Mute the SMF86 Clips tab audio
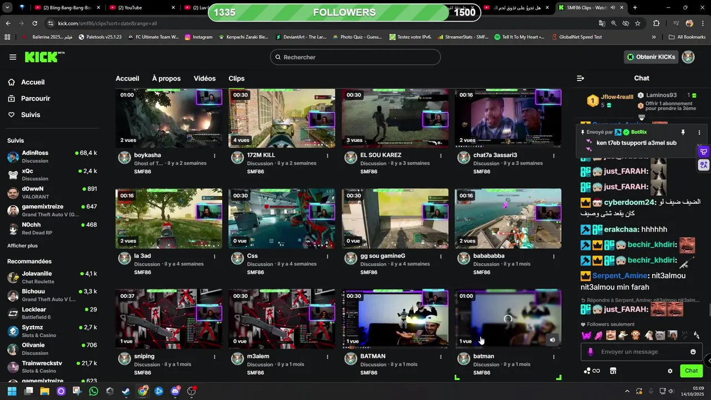Image resolution: width=711 pixels, height=400 pixels. point(613,8)
